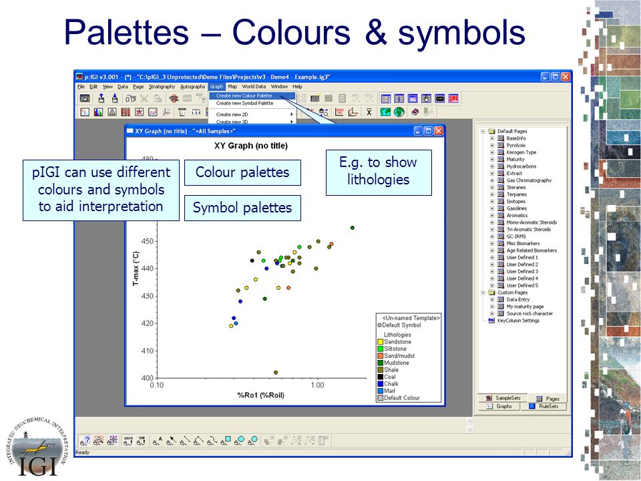Click the red barcode-style panel icon
641x481 pixels.
453,99
